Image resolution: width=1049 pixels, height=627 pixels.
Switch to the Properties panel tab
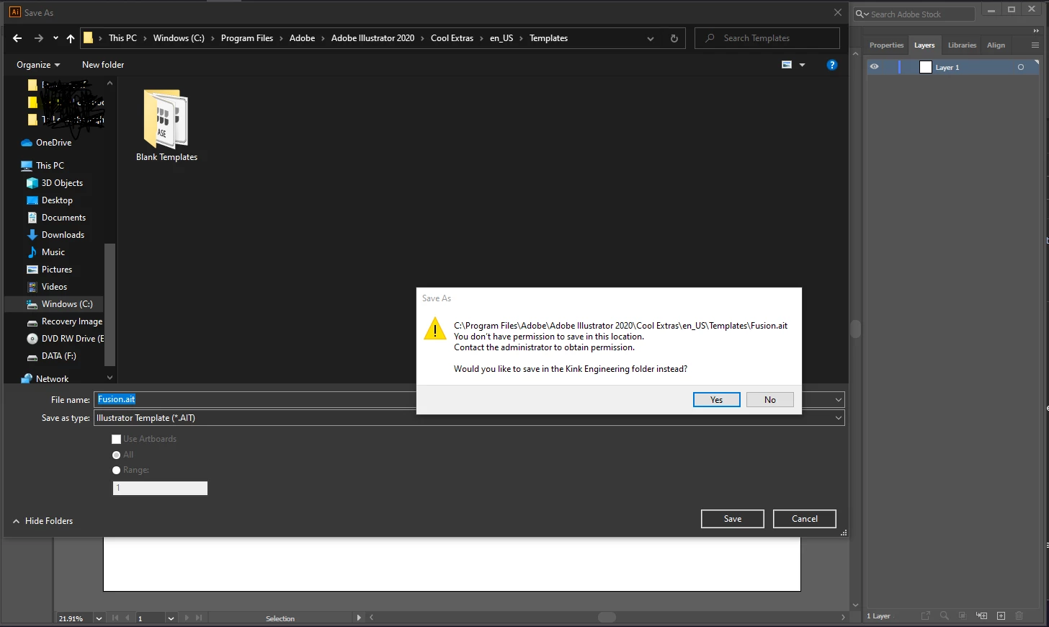[886, 45]
